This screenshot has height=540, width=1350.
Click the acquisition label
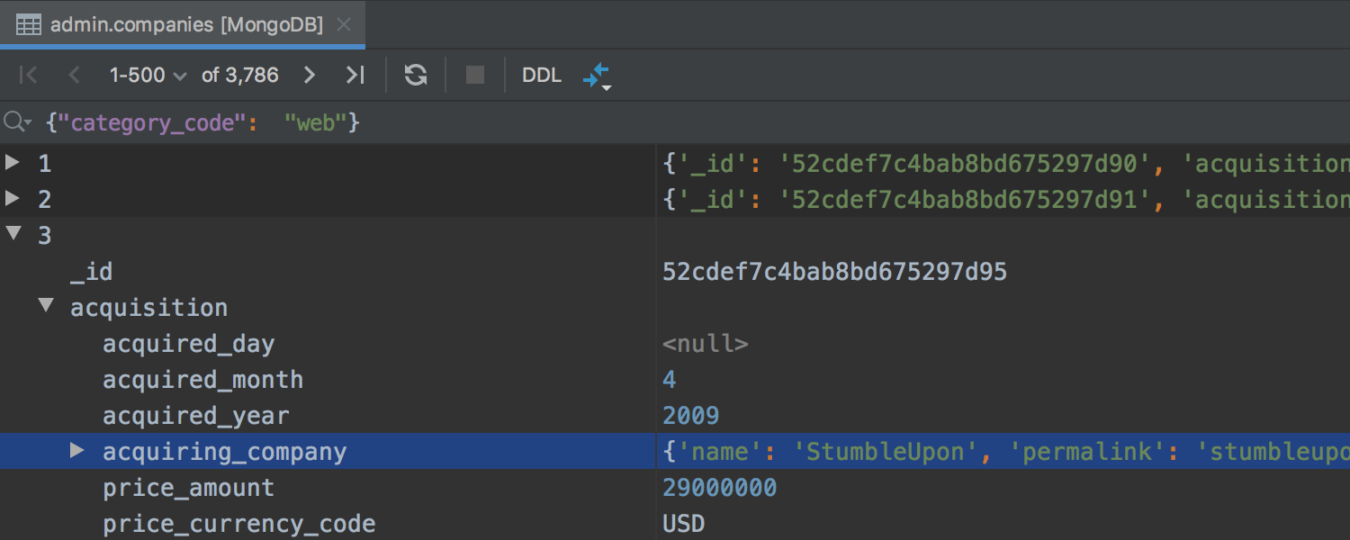[x=148, y=308]
